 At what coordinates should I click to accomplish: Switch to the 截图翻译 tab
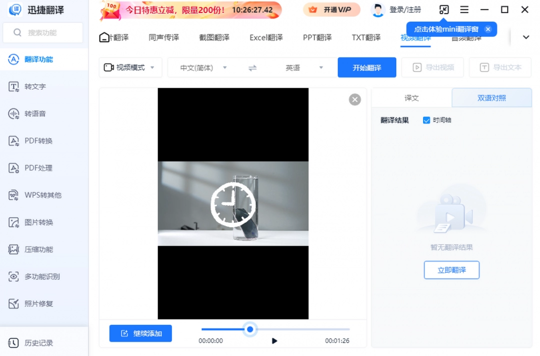[213, 37]
